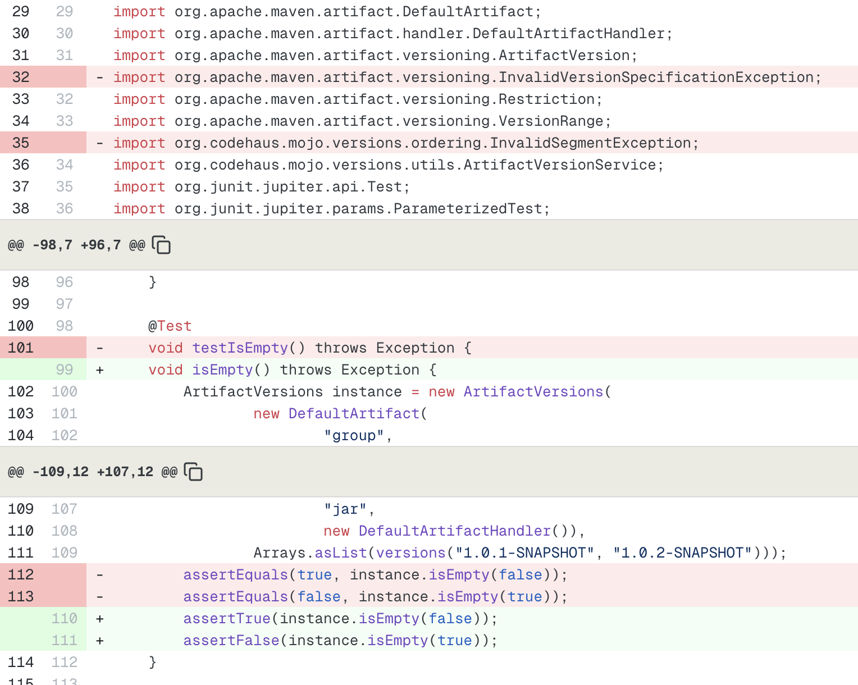858x685 pixels.
Task: Select removed line number 35
Action: [x=21, y=143]
